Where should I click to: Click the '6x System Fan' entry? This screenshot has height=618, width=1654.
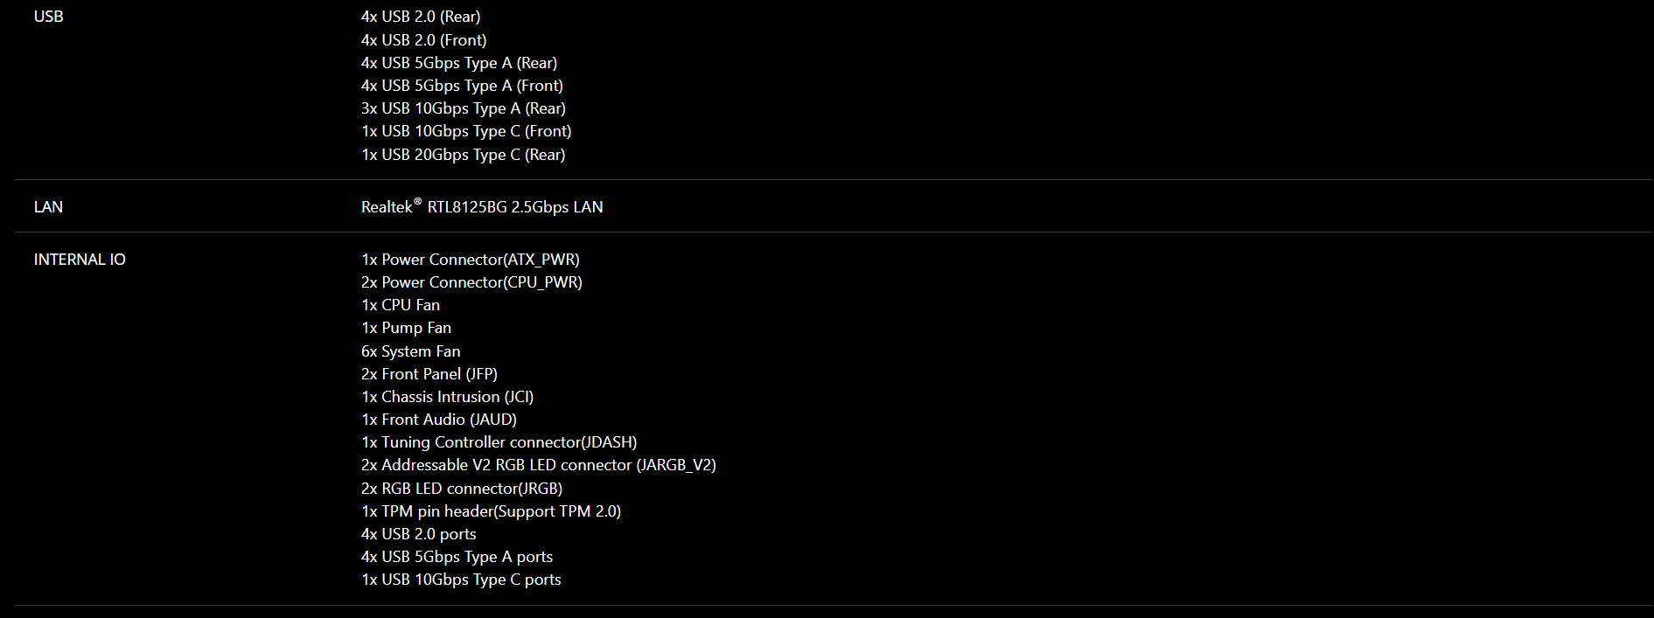[411, 351]
